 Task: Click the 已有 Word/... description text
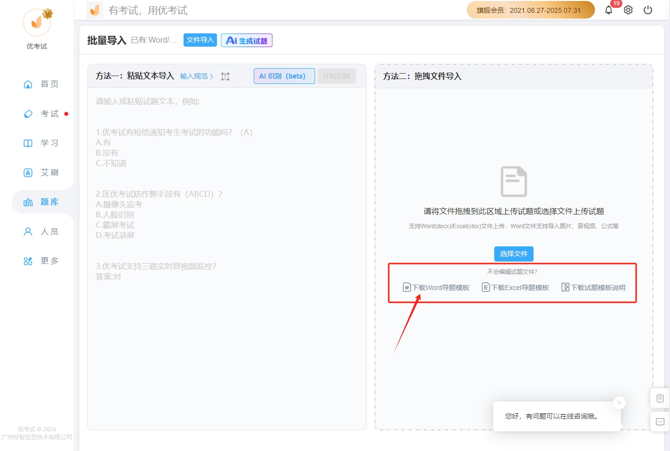(x=154, y=40)
